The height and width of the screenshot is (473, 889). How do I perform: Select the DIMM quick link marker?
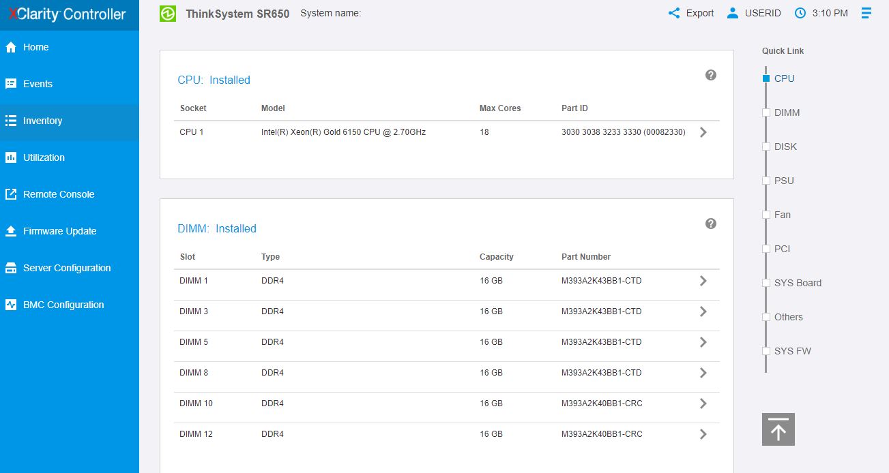pyautogui.click(x=766, y=112)
